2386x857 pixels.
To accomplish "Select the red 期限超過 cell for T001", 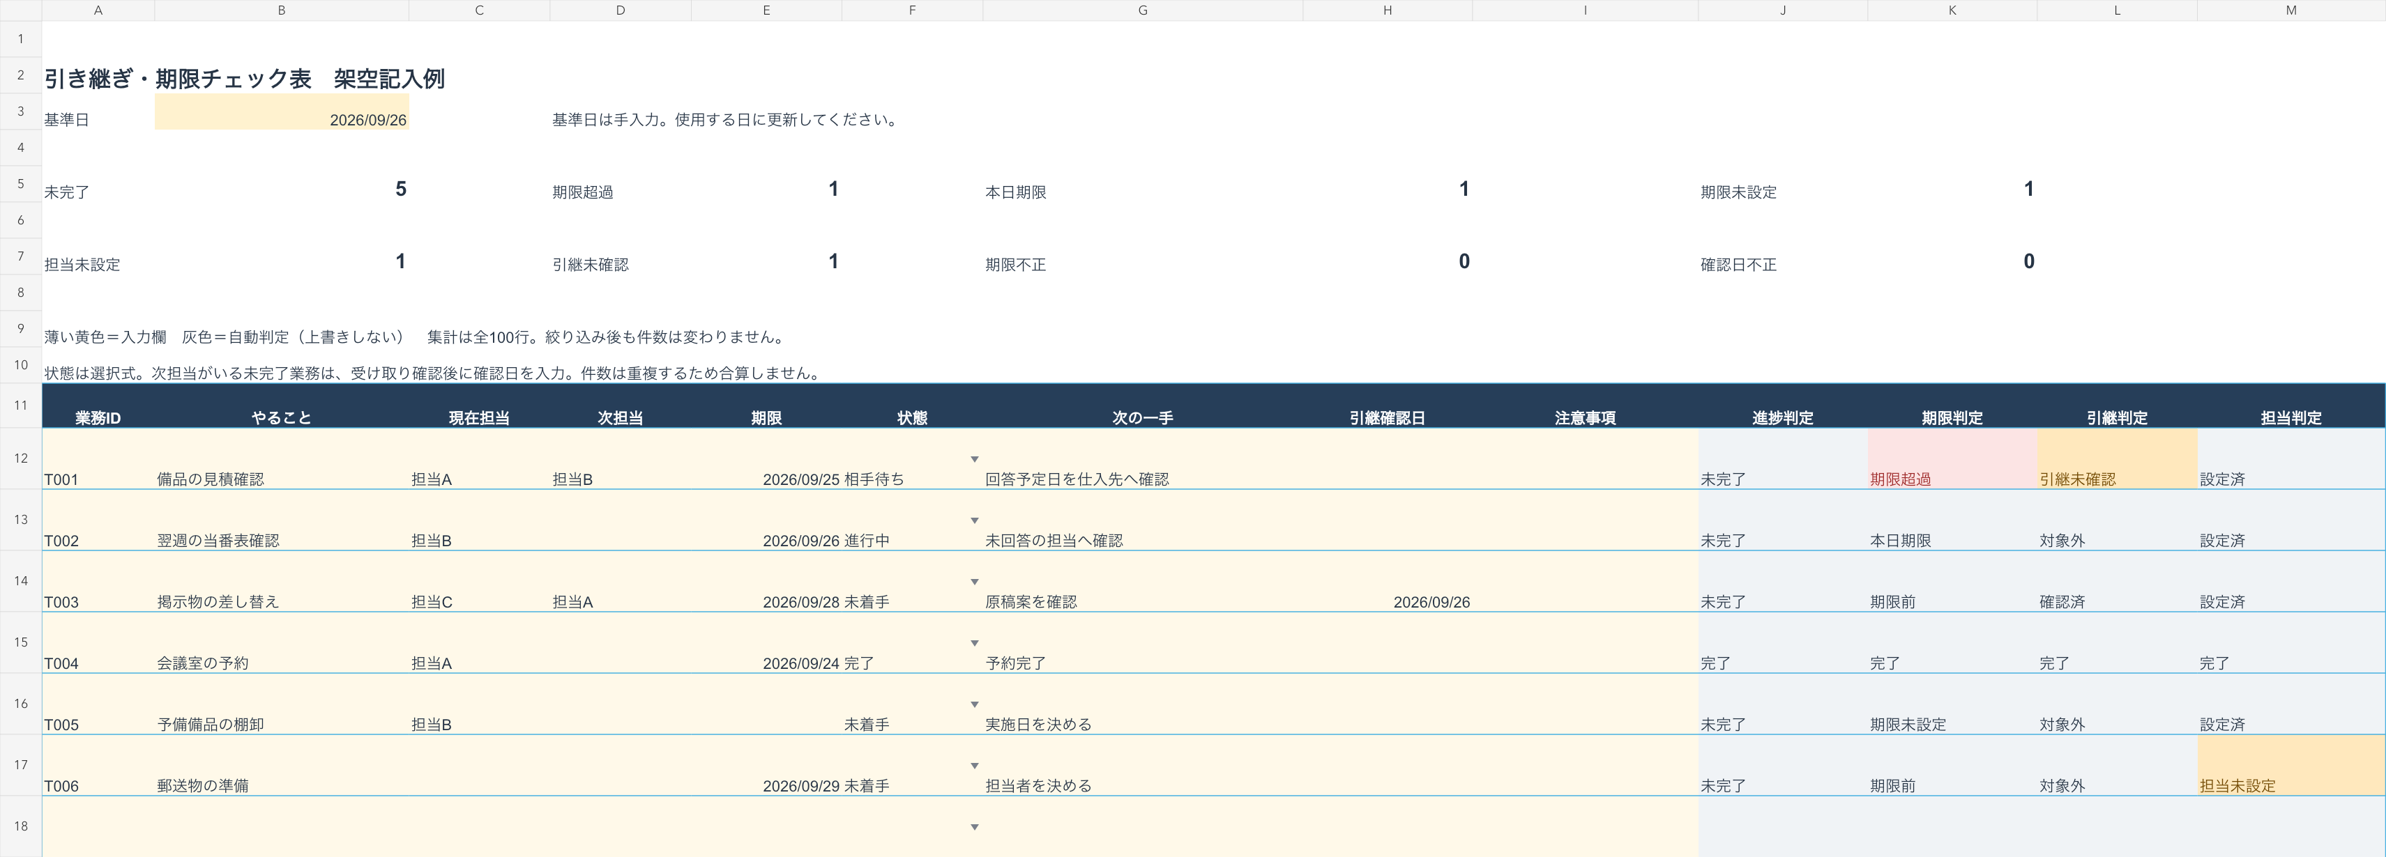I will [x=1952, y=458].
